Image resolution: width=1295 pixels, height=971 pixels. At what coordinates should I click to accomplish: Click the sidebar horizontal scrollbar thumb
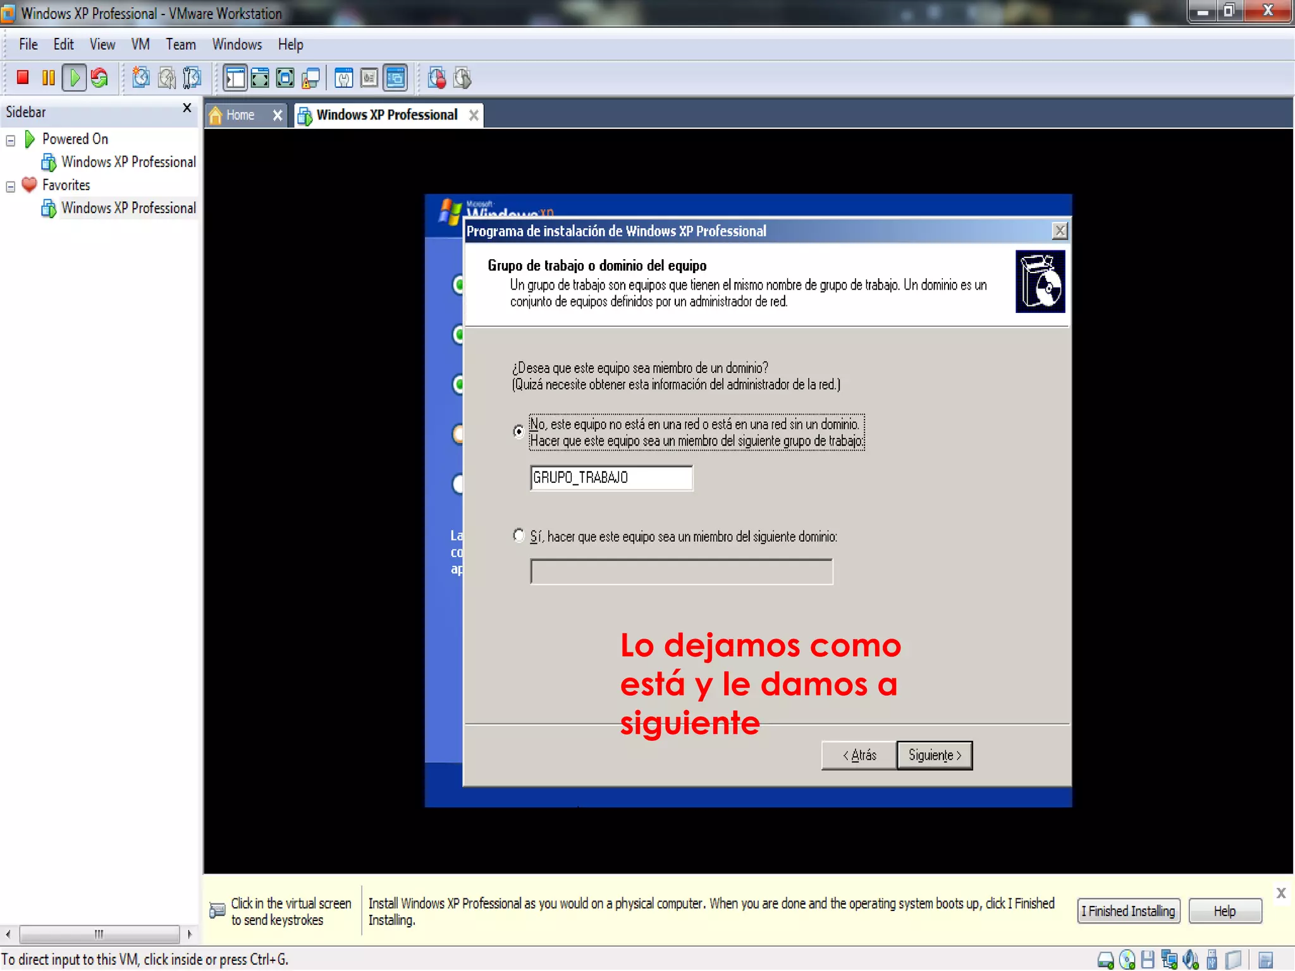click(99, 934)
